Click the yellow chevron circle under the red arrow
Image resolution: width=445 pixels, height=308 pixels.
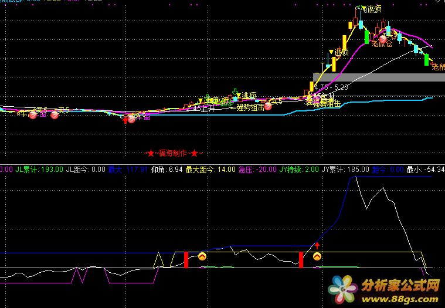click(x=317, y=256)
